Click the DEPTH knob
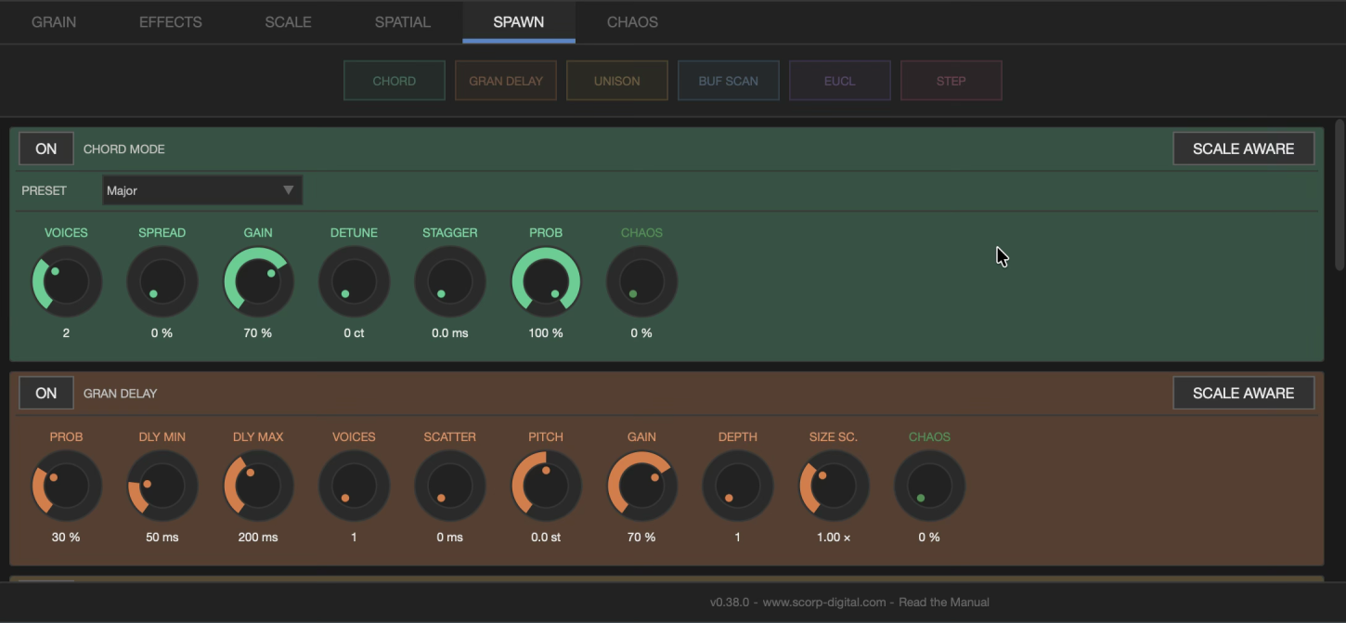Image resolution: width=1346 pixels, height=623 pixels. click(738, 486)
